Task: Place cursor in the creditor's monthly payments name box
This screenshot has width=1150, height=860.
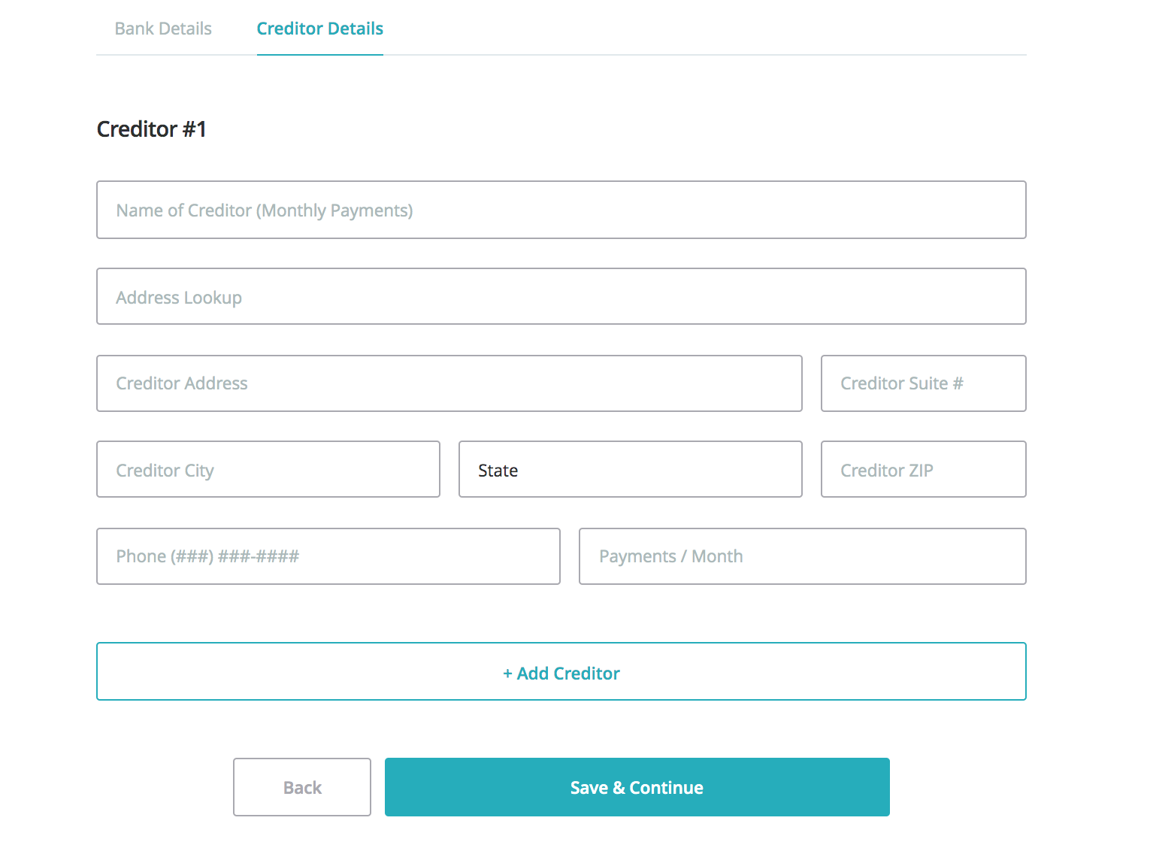Action: [561, 210]
